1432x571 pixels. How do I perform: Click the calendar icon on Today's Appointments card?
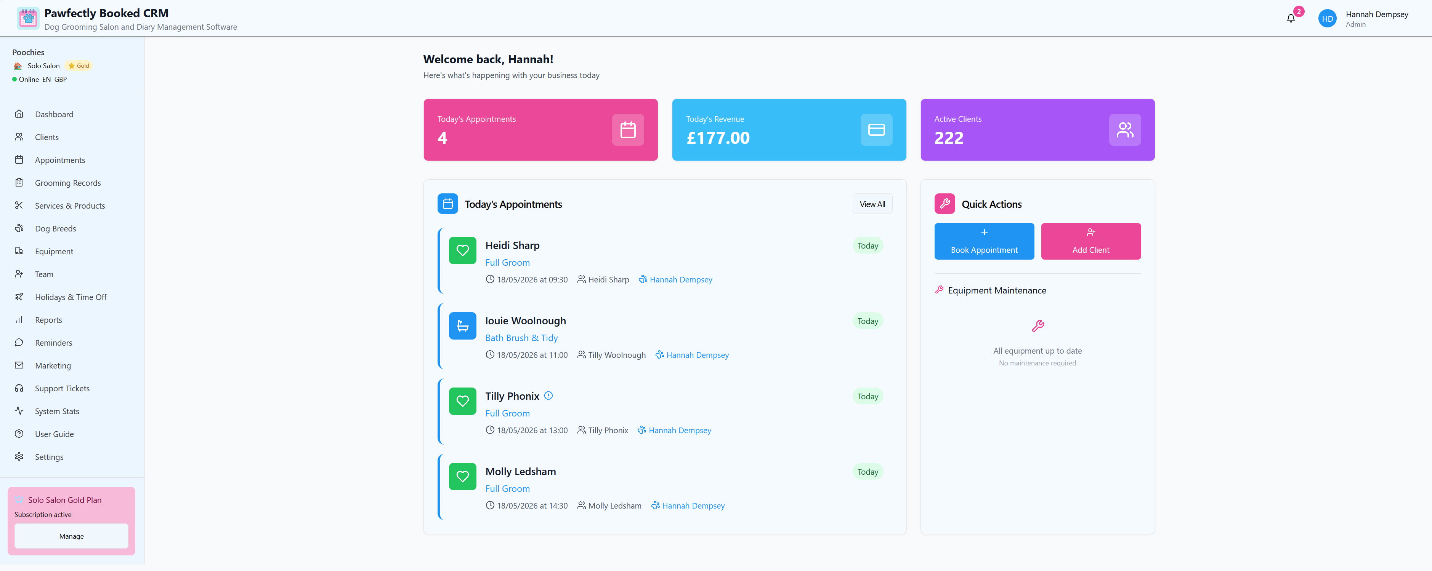point(628,130)
